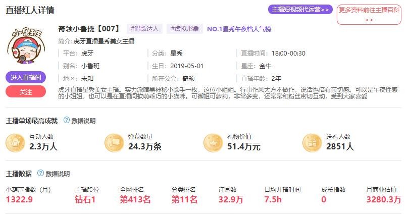Click the 礼物价值 crown coin icon
This screenshot has height=215, width=411.
coord(214,143)
